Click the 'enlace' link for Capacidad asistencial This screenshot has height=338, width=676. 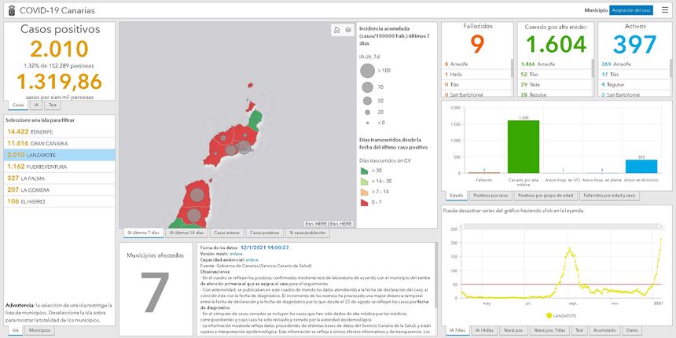251,260
